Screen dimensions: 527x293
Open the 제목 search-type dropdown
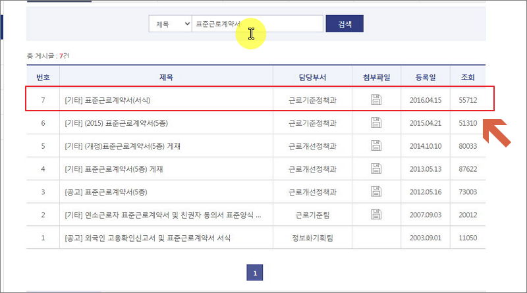(x=171, y=24)
